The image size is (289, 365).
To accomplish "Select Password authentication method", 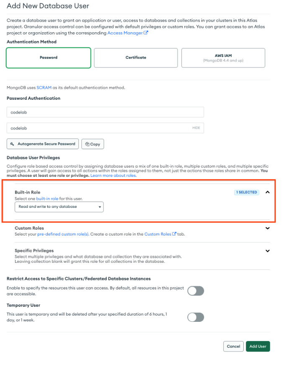I will pyautogui.click(x=48, y=58).
